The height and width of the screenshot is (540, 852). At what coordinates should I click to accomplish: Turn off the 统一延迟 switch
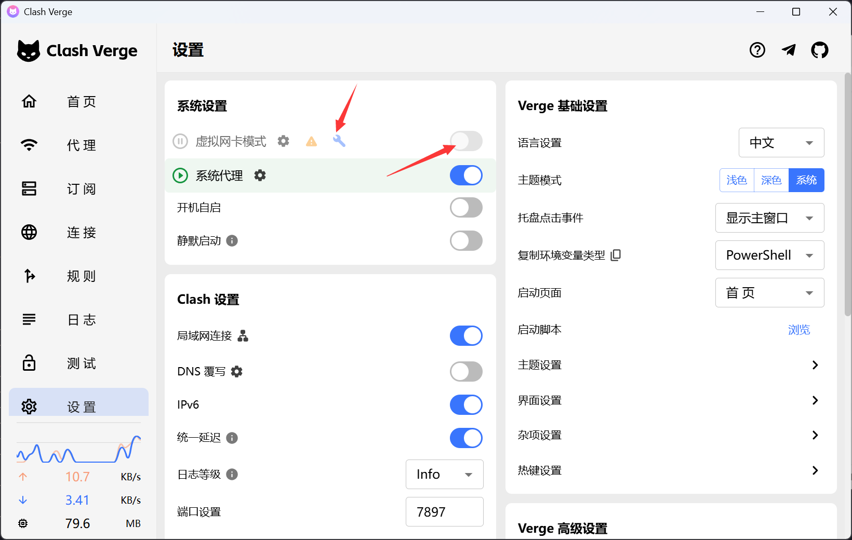point(466,438)
